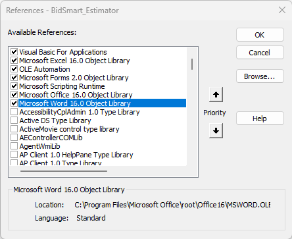Image resolution: width=292 pixels, height=239 pixels.
Task: Uncheck OLE Automation checkbox
Action: pyautogui.click(x=14, y=69)
